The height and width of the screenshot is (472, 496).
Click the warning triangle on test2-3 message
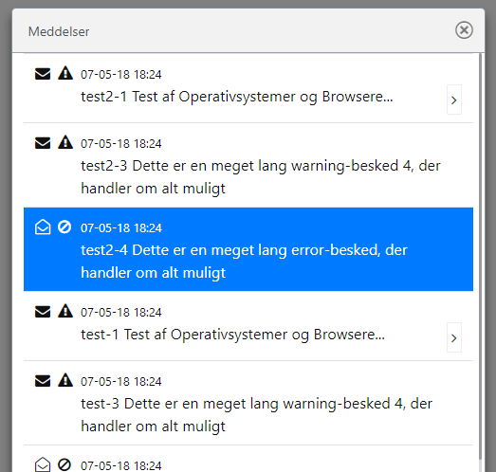65,142
